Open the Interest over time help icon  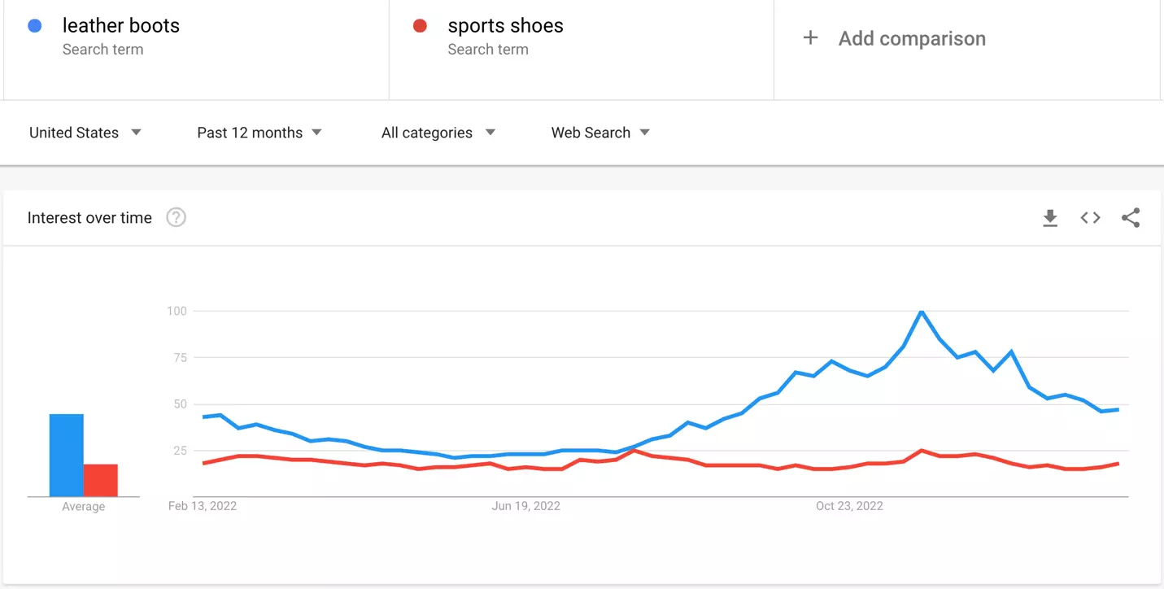pyautogui.click(x=176, y=218)
